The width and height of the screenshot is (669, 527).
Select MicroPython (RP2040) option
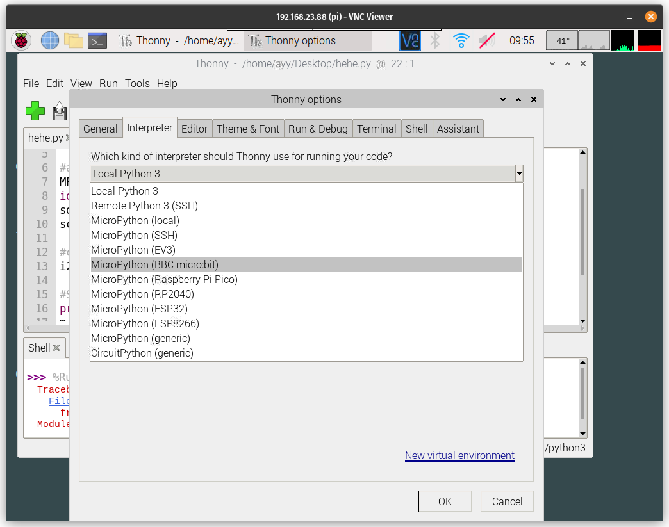(x=306, y=294)
